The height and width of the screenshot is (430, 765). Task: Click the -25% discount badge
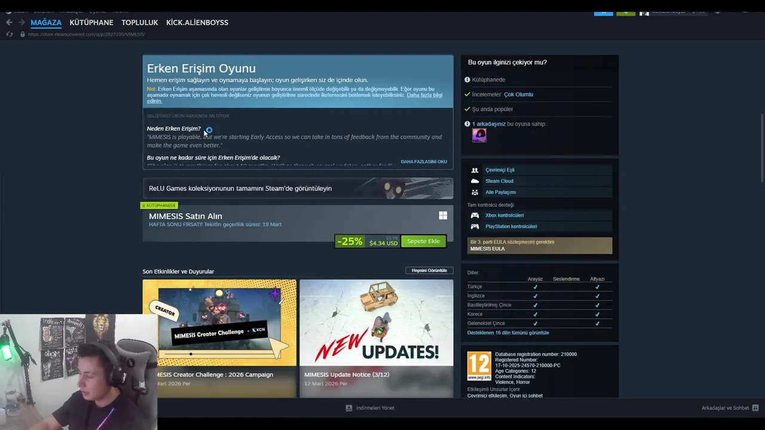(350, 241)
